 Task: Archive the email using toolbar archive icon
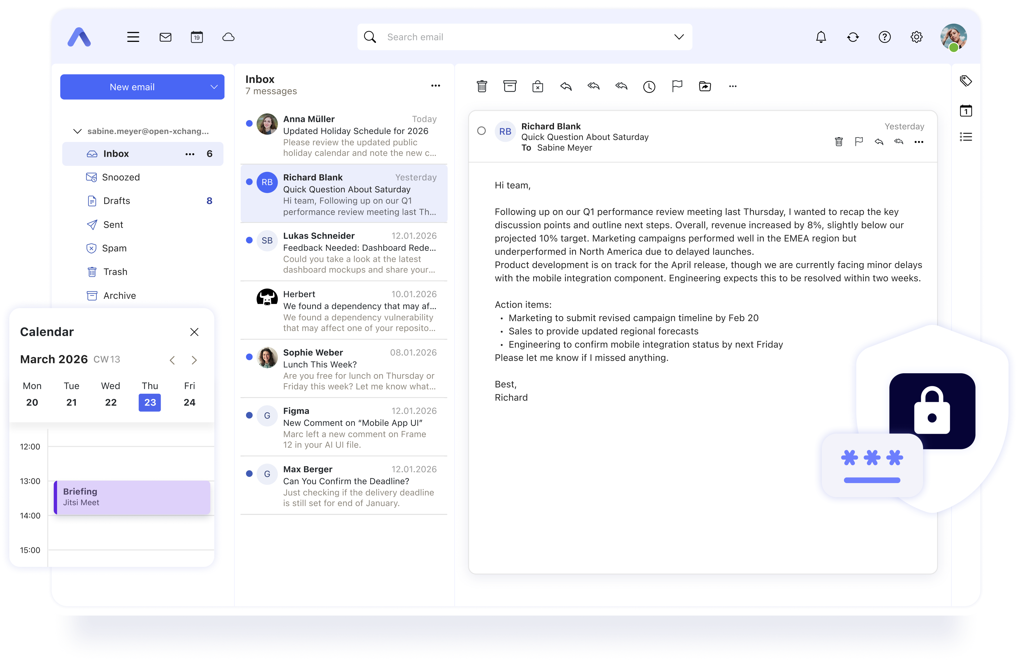(510, 87)
